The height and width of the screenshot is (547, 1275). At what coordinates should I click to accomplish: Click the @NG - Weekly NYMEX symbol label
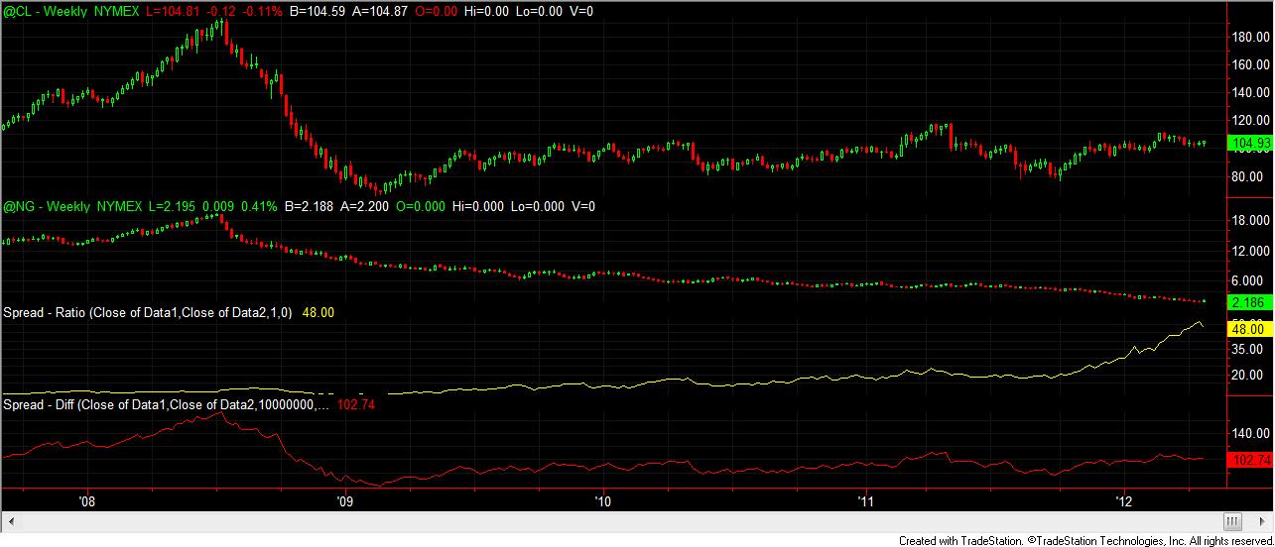72,206
